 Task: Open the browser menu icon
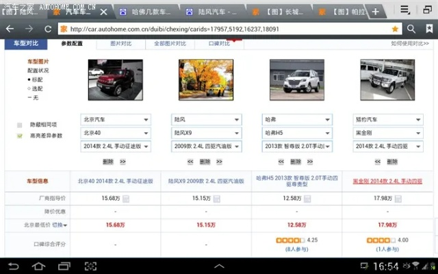pyautogui.click(x=405, y=10)
